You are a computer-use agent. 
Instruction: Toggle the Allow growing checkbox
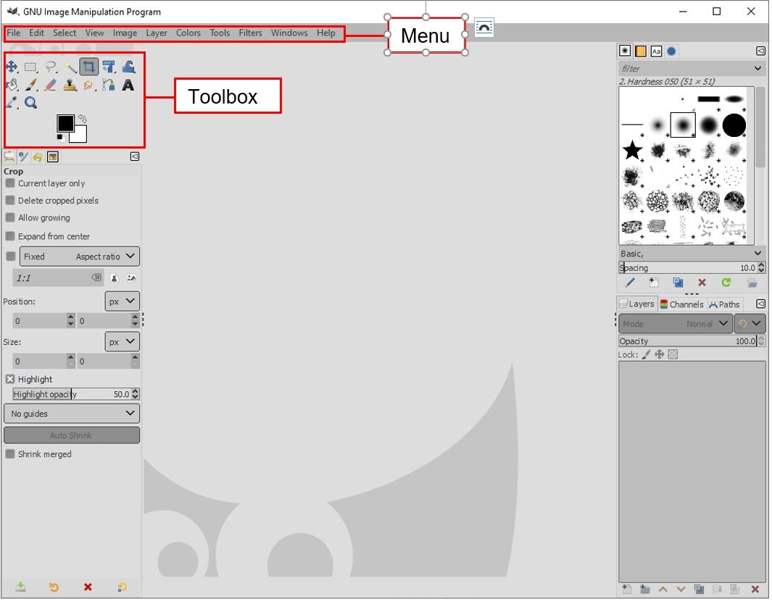(x=10, y=217)
